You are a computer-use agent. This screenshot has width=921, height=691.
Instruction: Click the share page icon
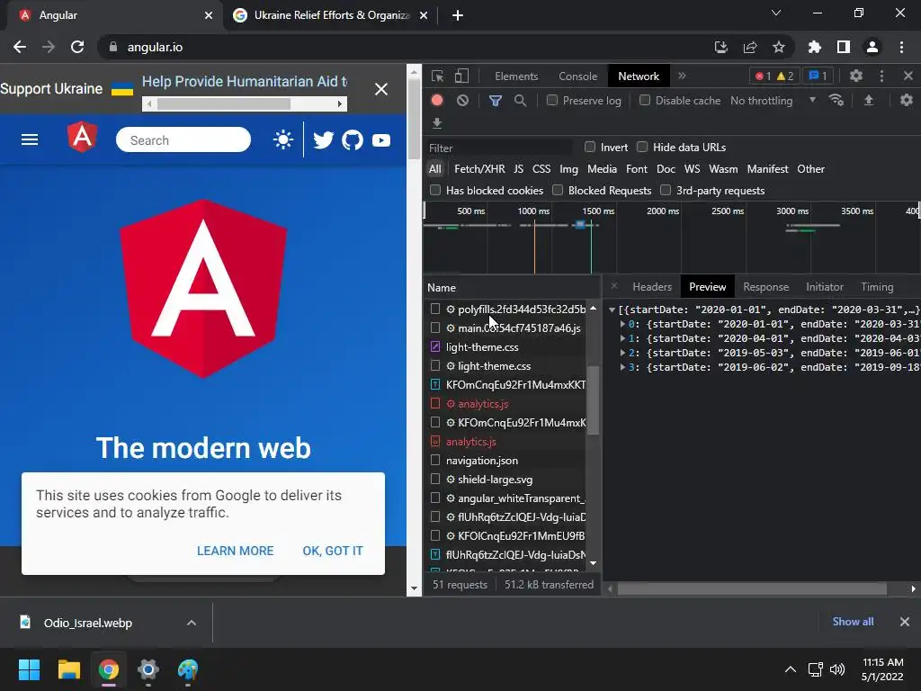tap(750, 47)
